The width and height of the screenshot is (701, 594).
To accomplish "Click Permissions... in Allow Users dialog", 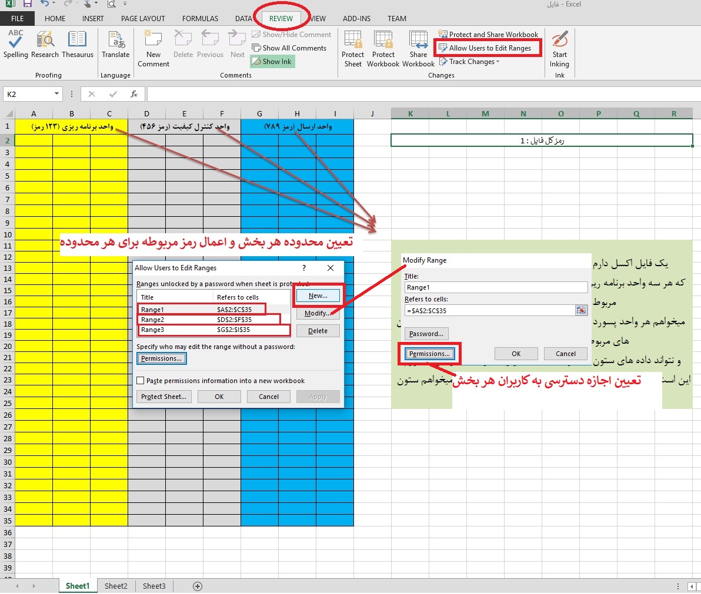I will pyautogui.click(x=161, y=358).
